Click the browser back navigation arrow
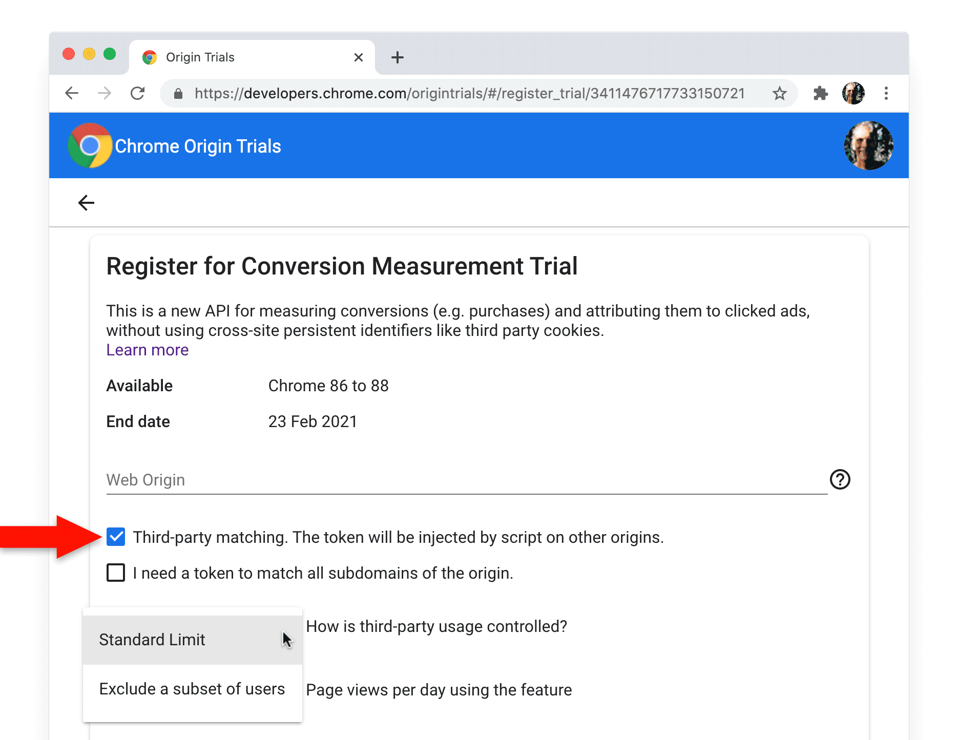Screen dimensions: 958x740 pyautogui.click(x=71, y=93)
